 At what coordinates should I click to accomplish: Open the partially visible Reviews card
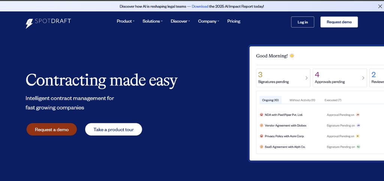376,78
